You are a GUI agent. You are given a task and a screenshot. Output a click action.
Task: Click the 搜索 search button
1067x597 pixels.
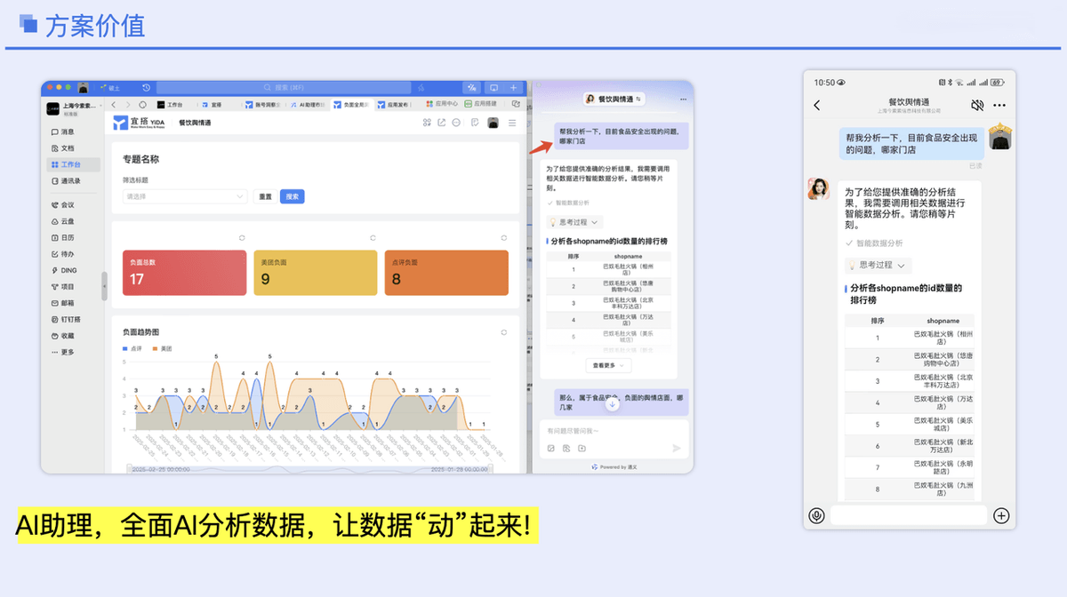(x=293, y=196)
